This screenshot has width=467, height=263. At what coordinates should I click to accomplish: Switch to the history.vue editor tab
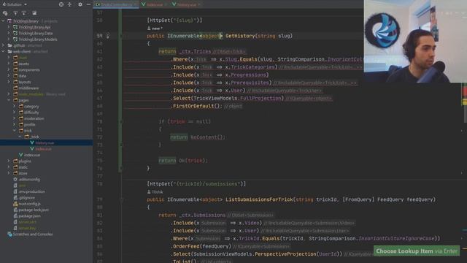tap(187, 4)
